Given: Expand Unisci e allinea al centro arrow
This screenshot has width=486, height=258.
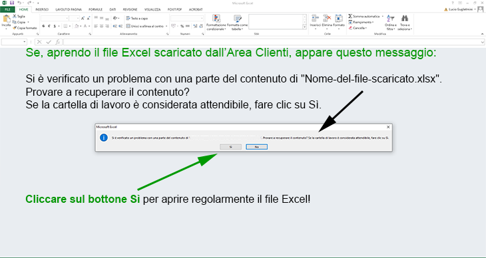Looking at the screenshot, I should click(166, 27).
